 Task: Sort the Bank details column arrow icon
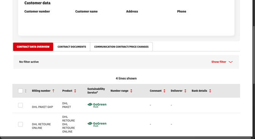210,91
